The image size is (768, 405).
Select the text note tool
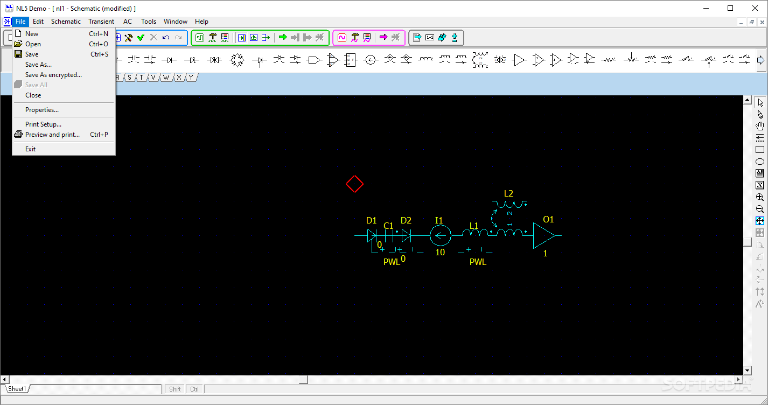click(760, 173)
